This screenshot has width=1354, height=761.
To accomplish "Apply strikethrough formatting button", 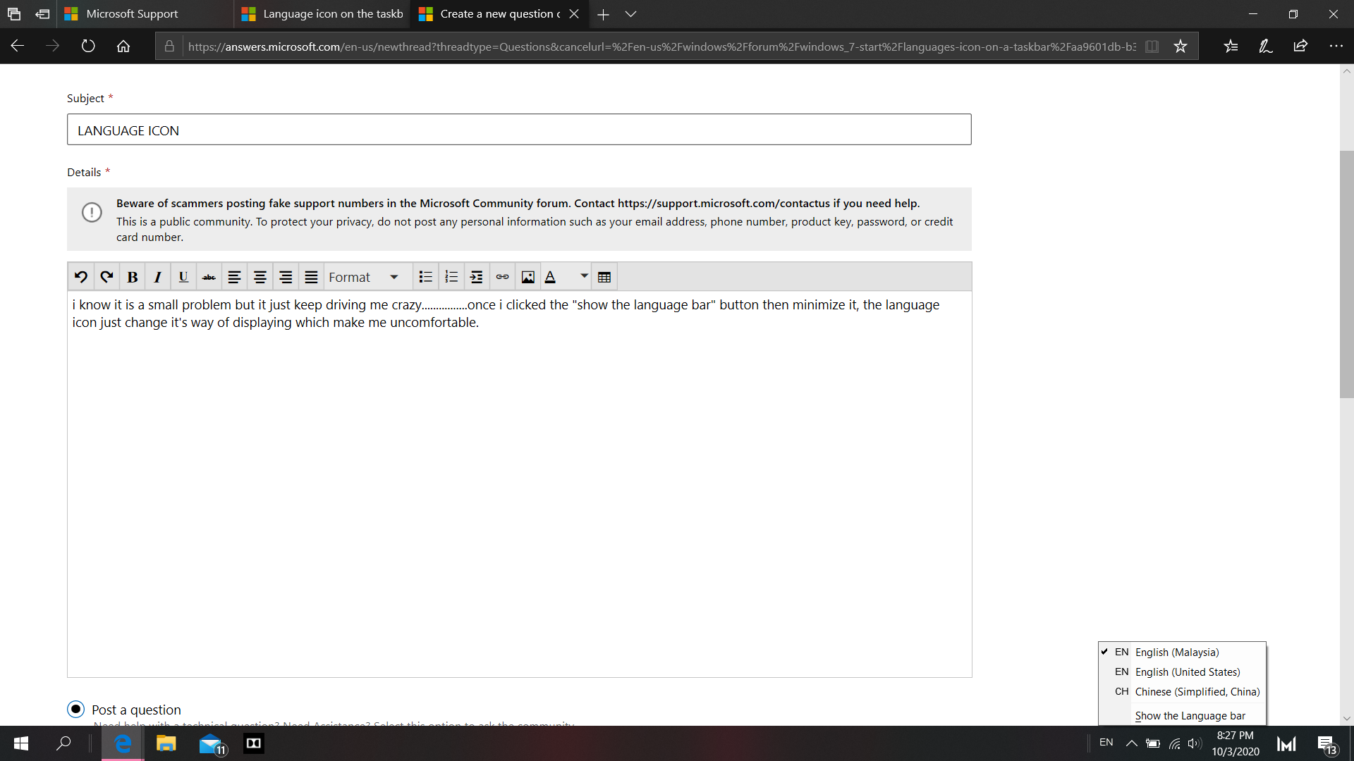I will point(209,277).
